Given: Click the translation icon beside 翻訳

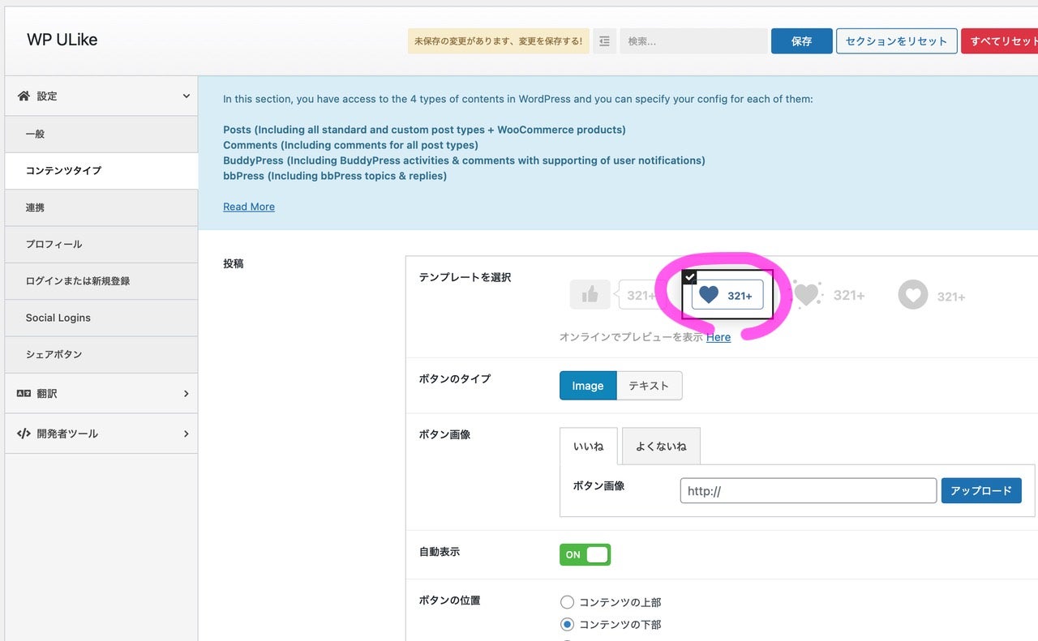Looking at the screenshot, I should point(24,393).
